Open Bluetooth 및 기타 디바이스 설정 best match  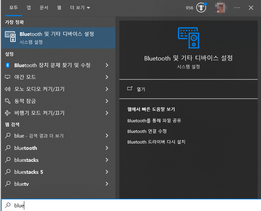58,38
